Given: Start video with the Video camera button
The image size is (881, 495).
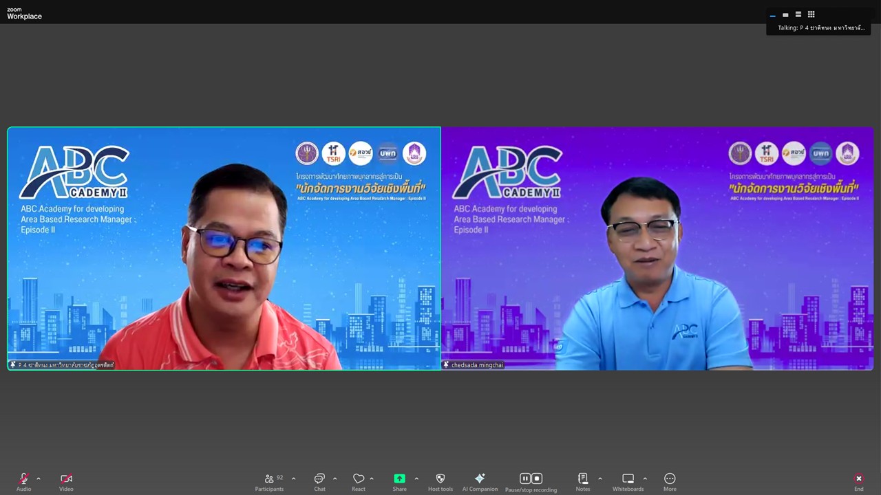Looking at the screenshot, I should (x=66, y=482).
